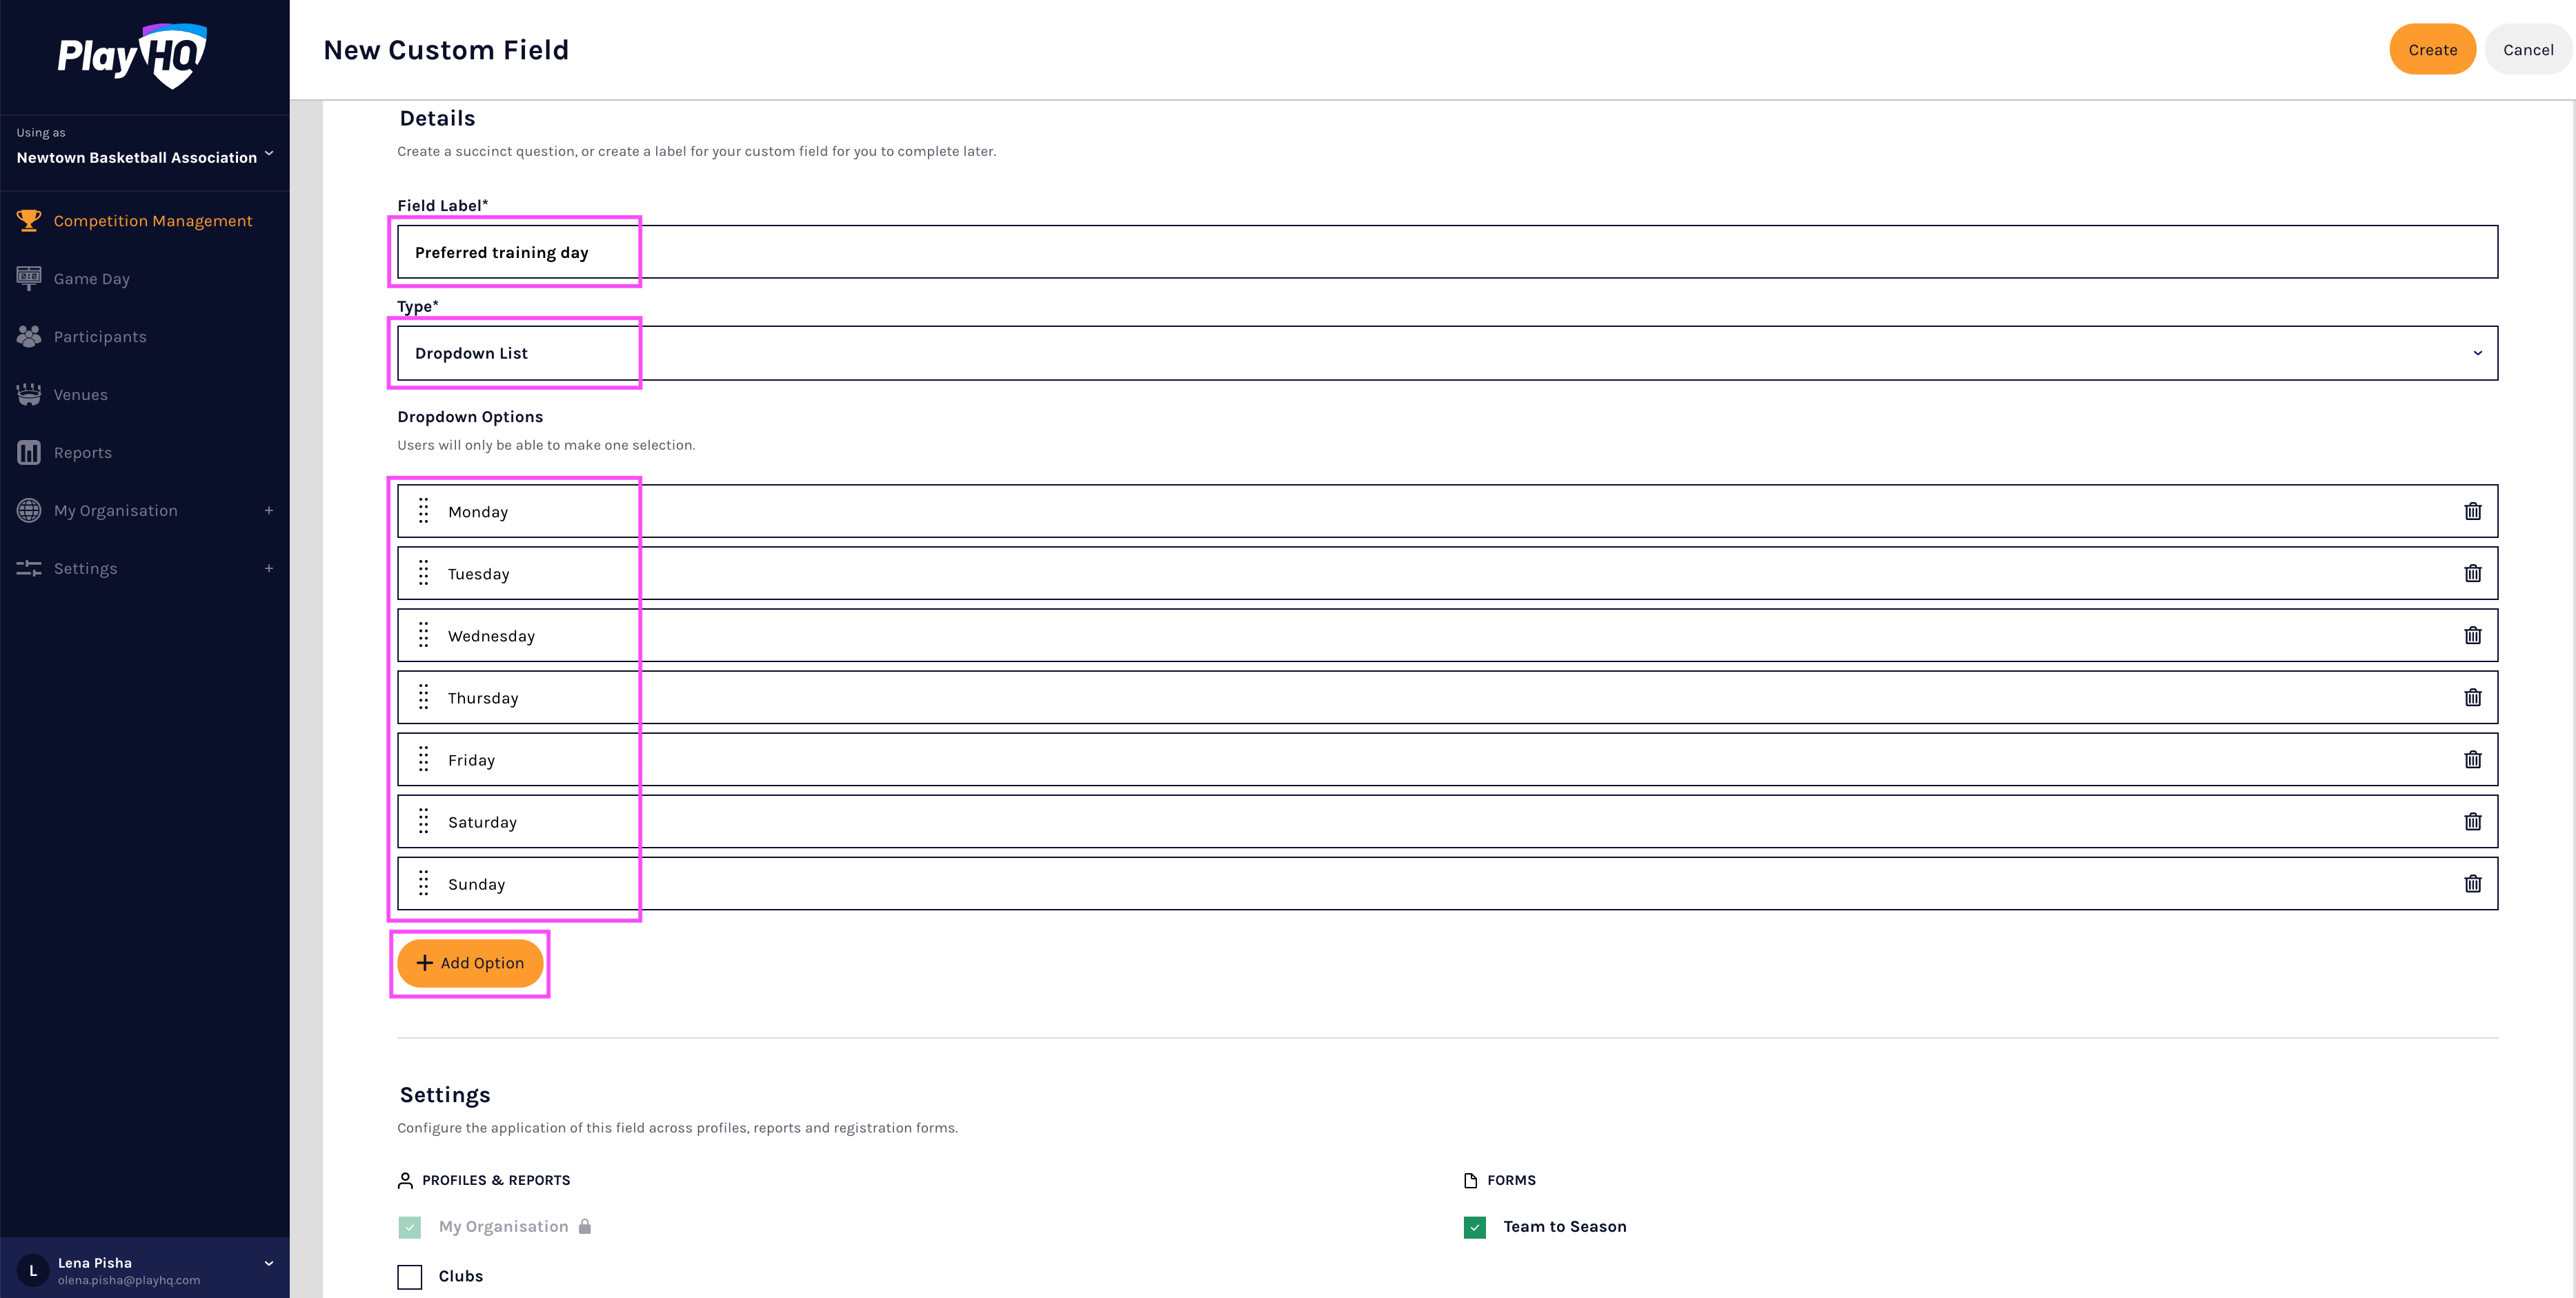Click the drag handle beside Tuesday
This screenshot has height=1298, width=2576.
pyautogui.click(x=424, y=573)
